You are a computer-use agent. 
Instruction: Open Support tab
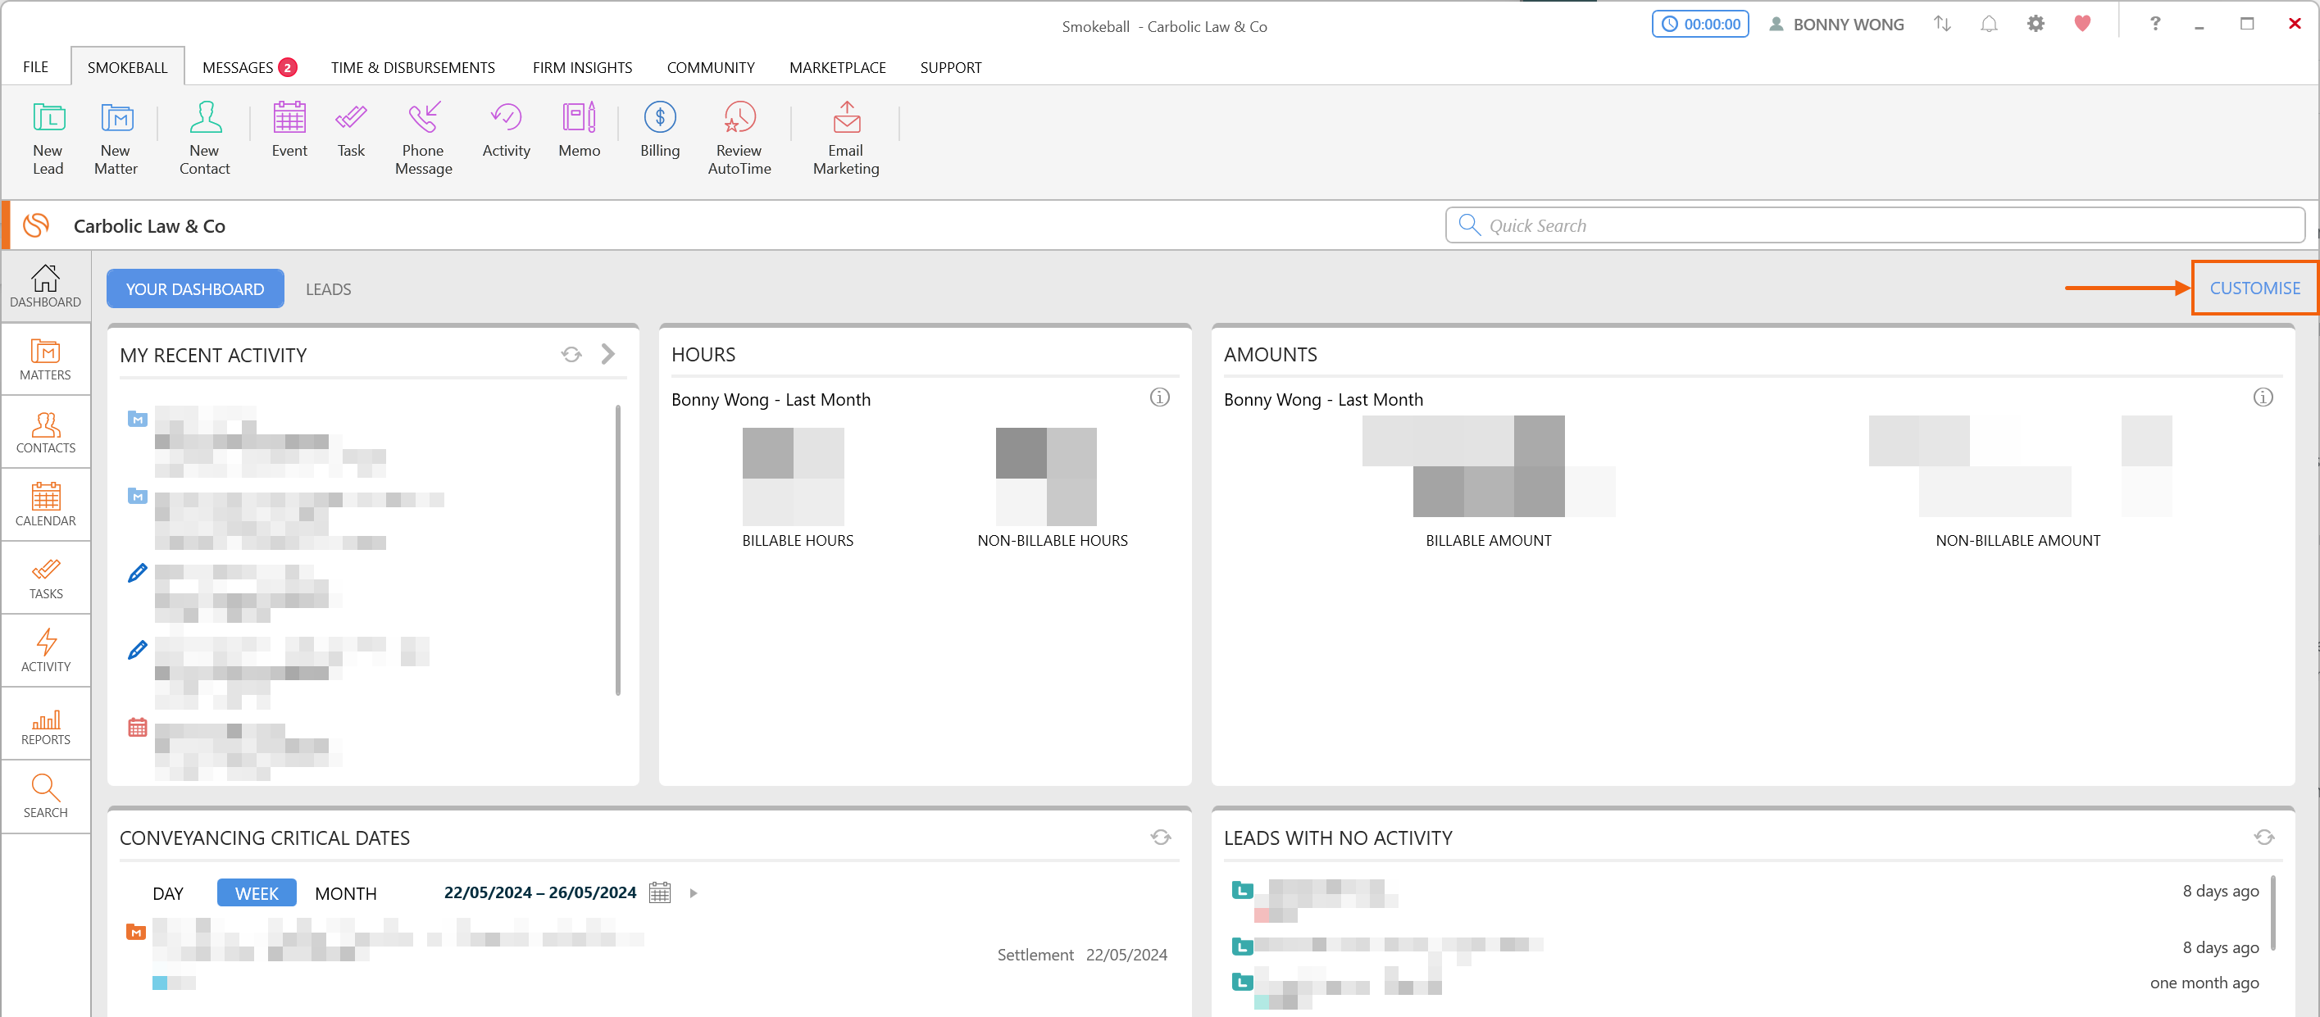(950, 67)
